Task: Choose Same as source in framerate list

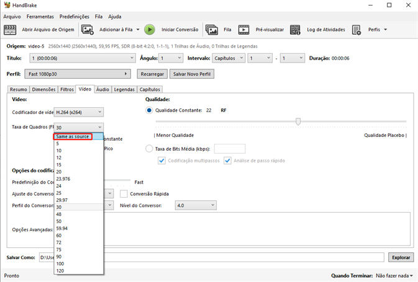Action: point(73,136)
